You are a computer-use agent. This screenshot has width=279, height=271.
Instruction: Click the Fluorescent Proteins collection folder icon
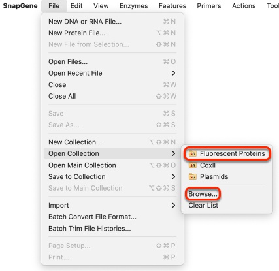pos(193,153)
